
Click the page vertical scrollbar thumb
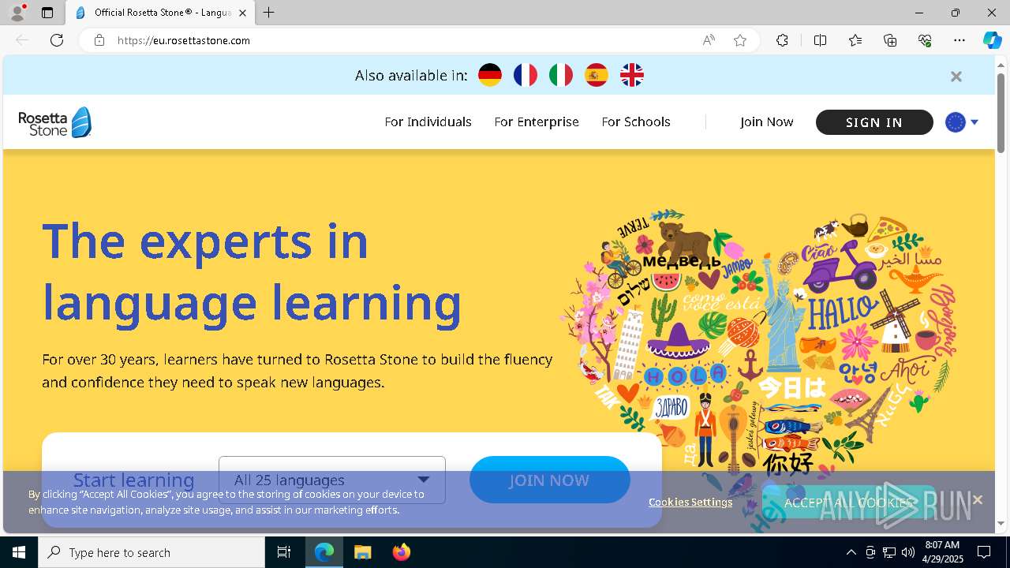(1001, 112)
